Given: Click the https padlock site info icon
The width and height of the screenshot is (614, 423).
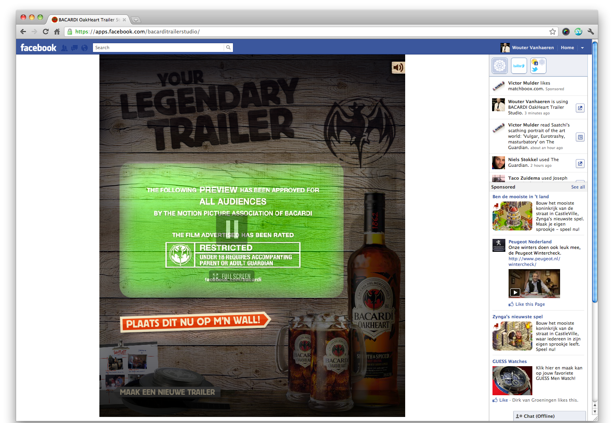Looking at the screenshot, I should point(70,31).
